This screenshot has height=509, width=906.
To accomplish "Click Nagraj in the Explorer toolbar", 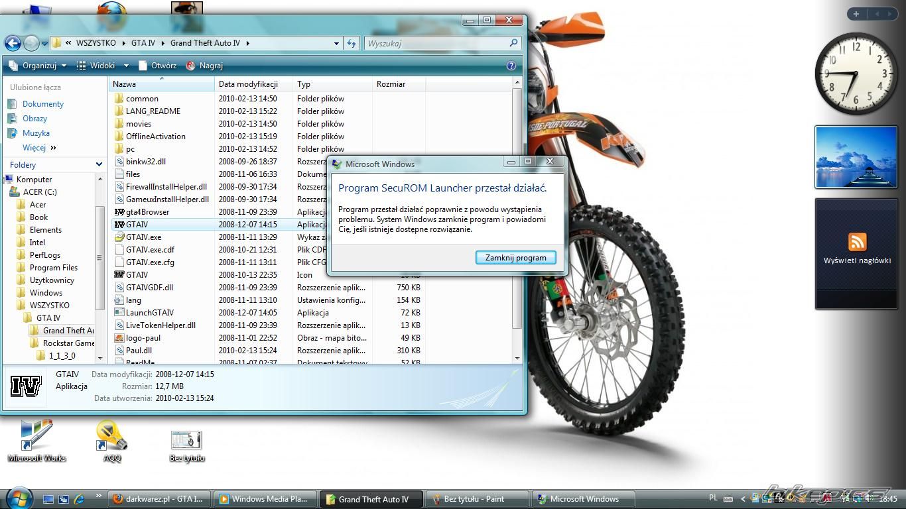I will coord(204,66).
